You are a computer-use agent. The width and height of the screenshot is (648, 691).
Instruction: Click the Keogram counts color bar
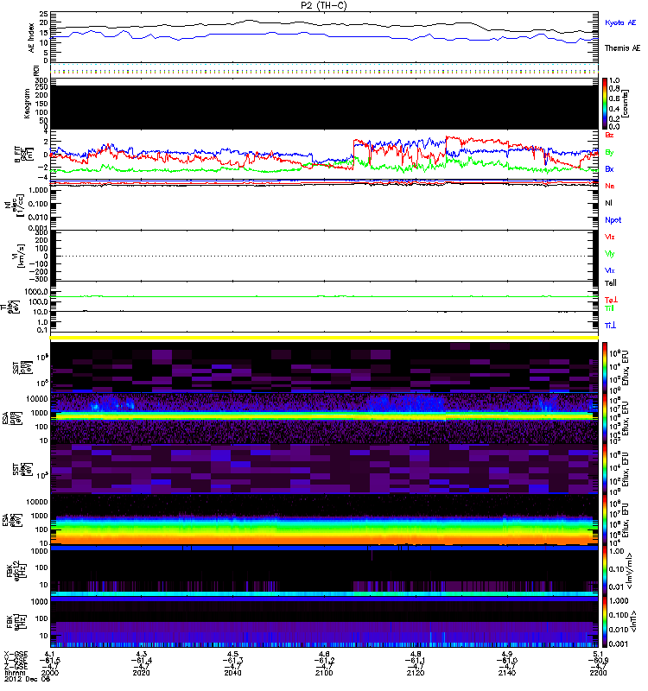(x=607, y=104)
